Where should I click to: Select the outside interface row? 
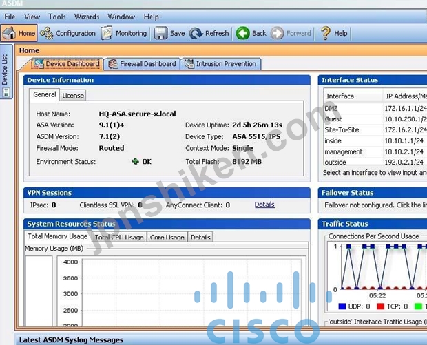[x=375, y=161]
